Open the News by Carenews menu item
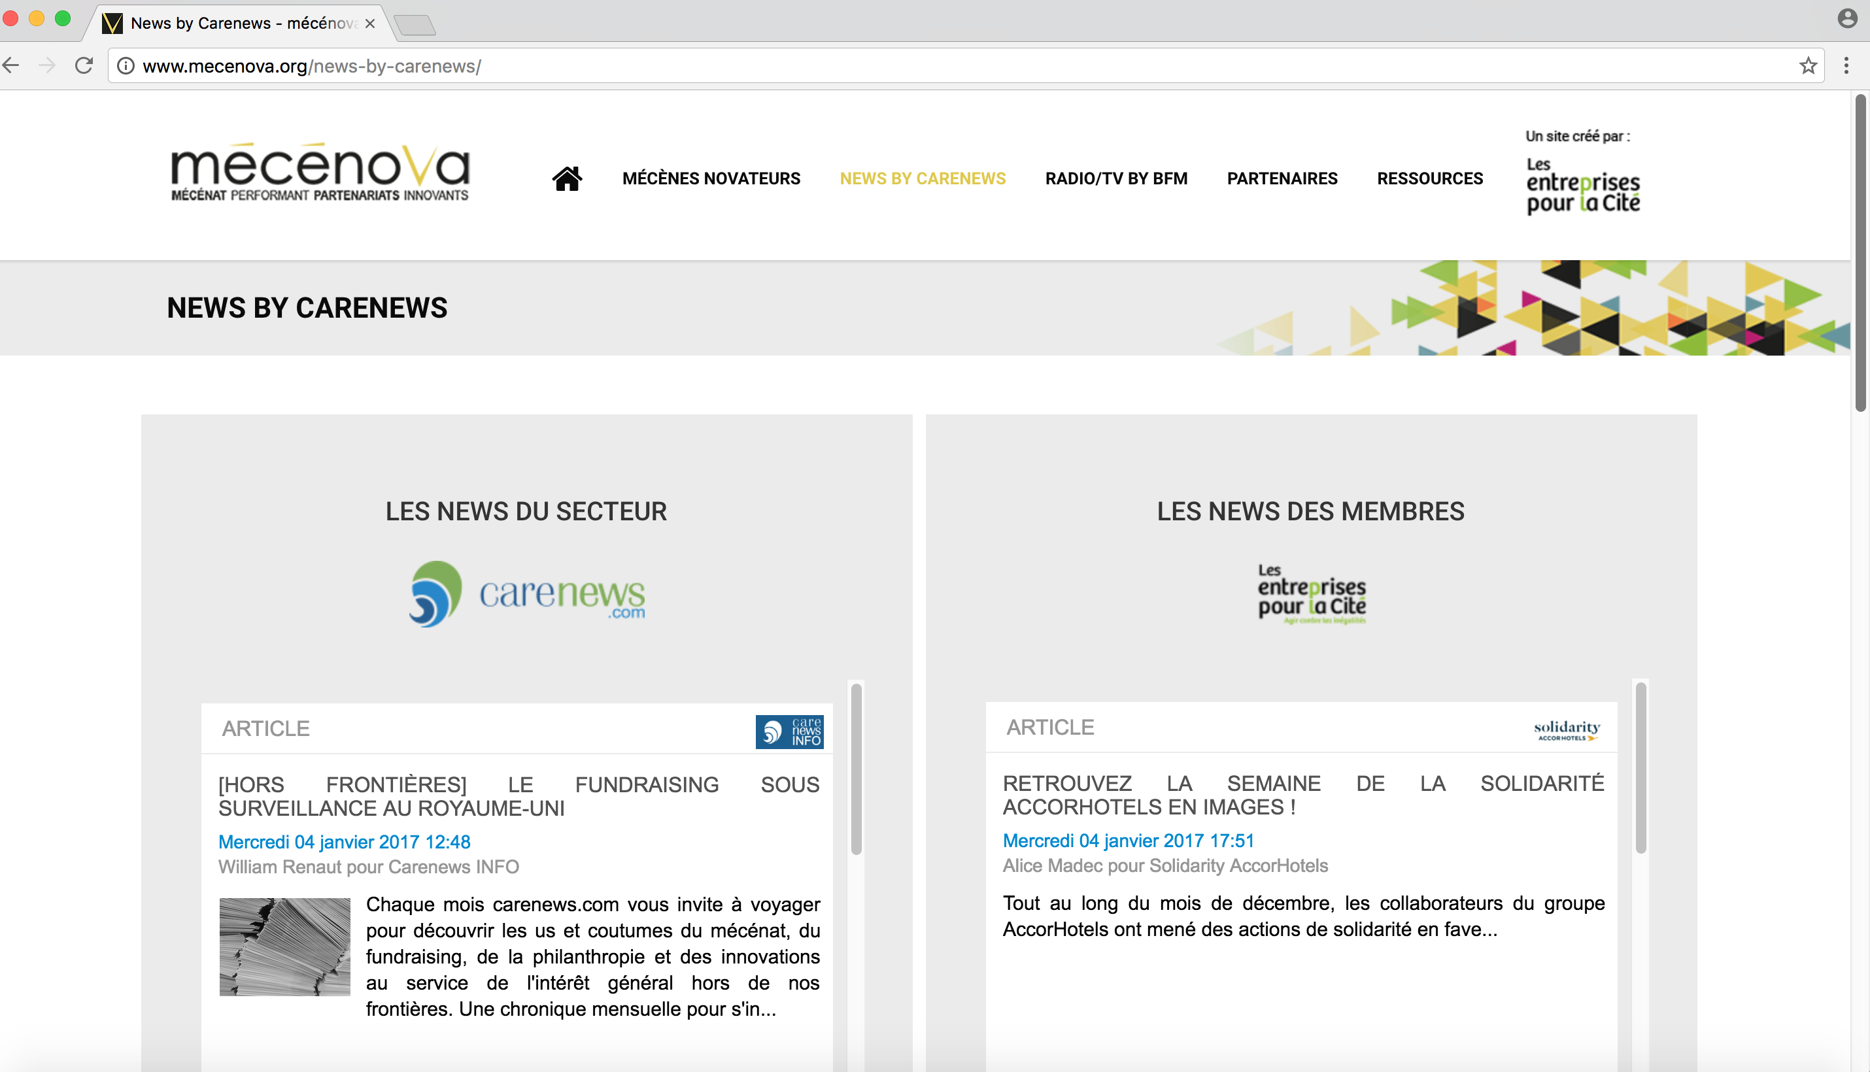This screenshot has width=1870, height=1072. [922, 178]
